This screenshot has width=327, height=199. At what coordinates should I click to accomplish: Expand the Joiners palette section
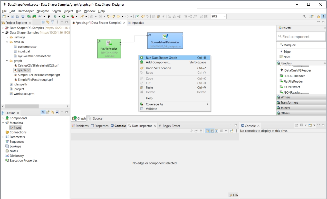click(x=301, y=108)
